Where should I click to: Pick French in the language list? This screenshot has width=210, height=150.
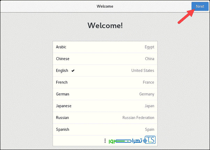(62, 82)
